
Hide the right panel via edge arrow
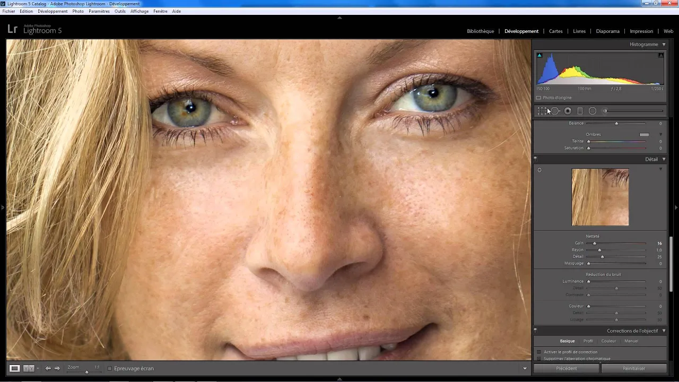click(676, 207)
